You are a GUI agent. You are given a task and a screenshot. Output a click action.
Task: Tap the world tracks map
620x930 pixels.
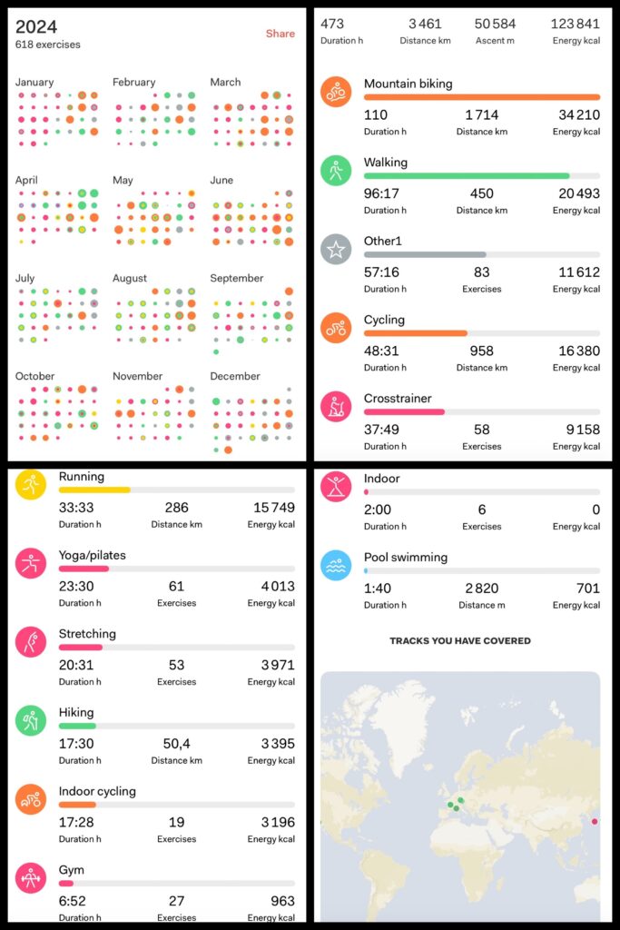pos(460,796)
